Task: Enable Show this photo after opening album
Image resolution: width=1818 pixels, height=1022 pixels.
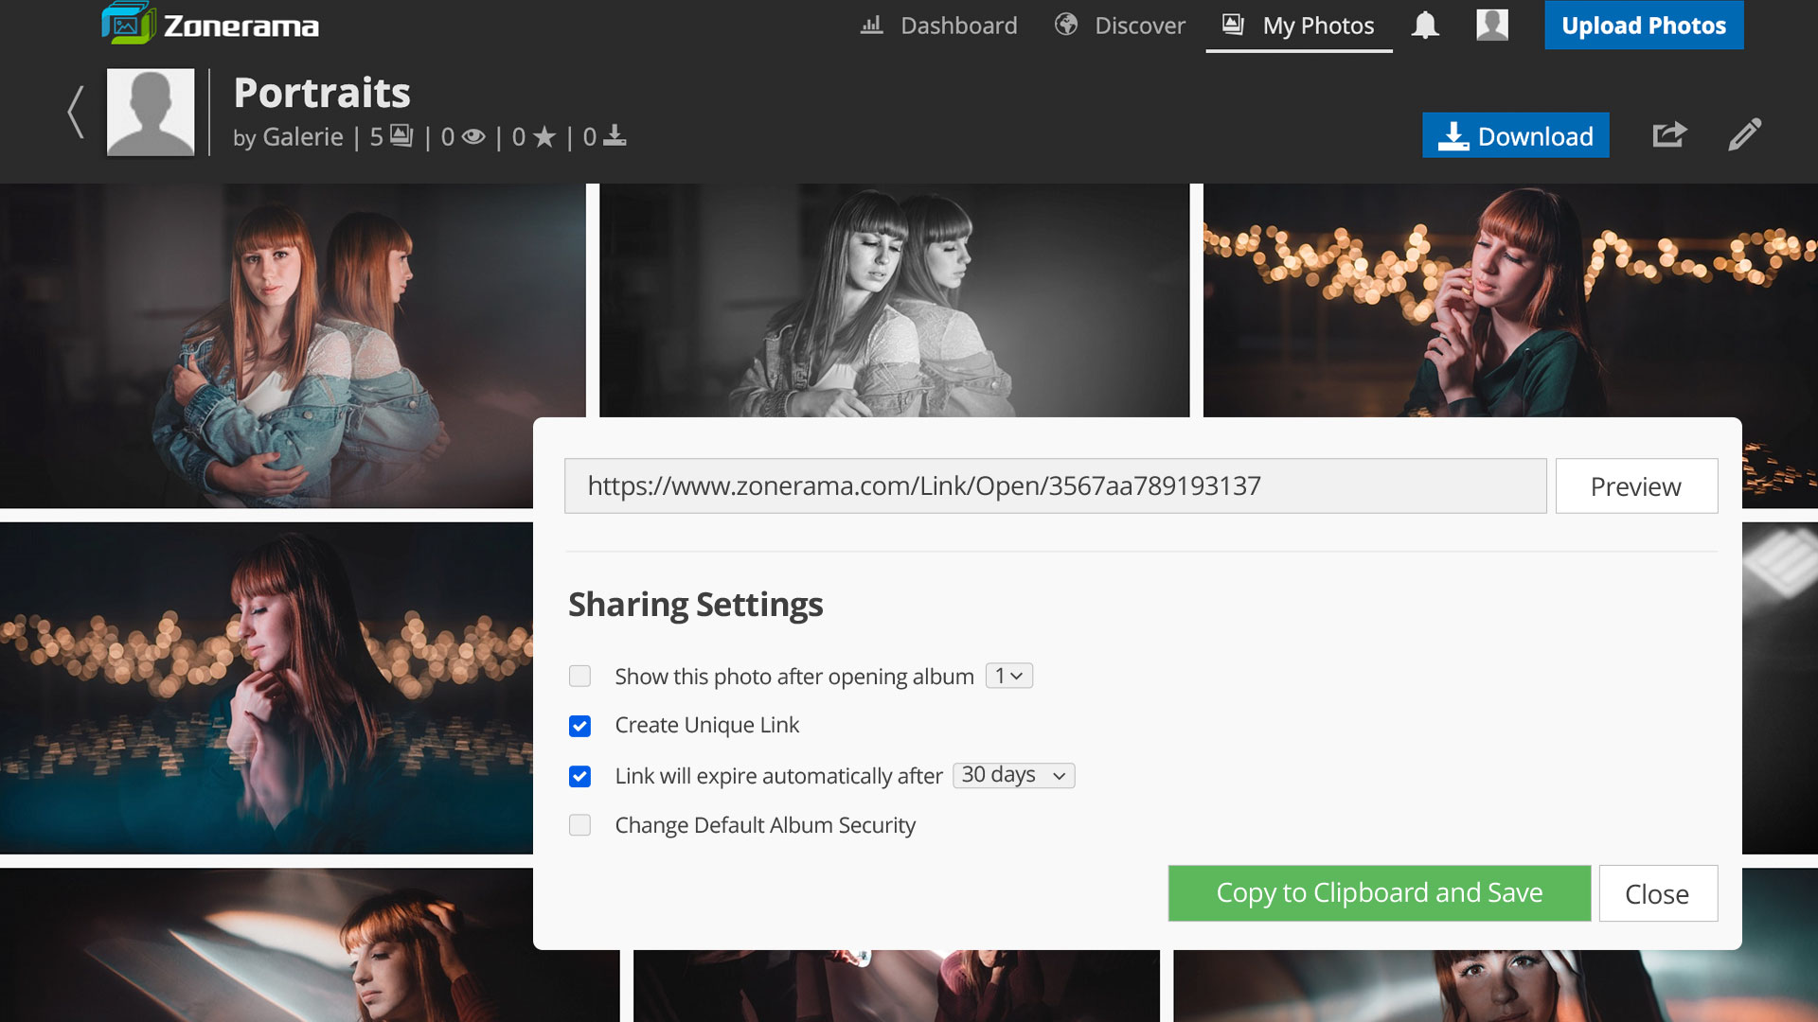Action: coord(579,677)
